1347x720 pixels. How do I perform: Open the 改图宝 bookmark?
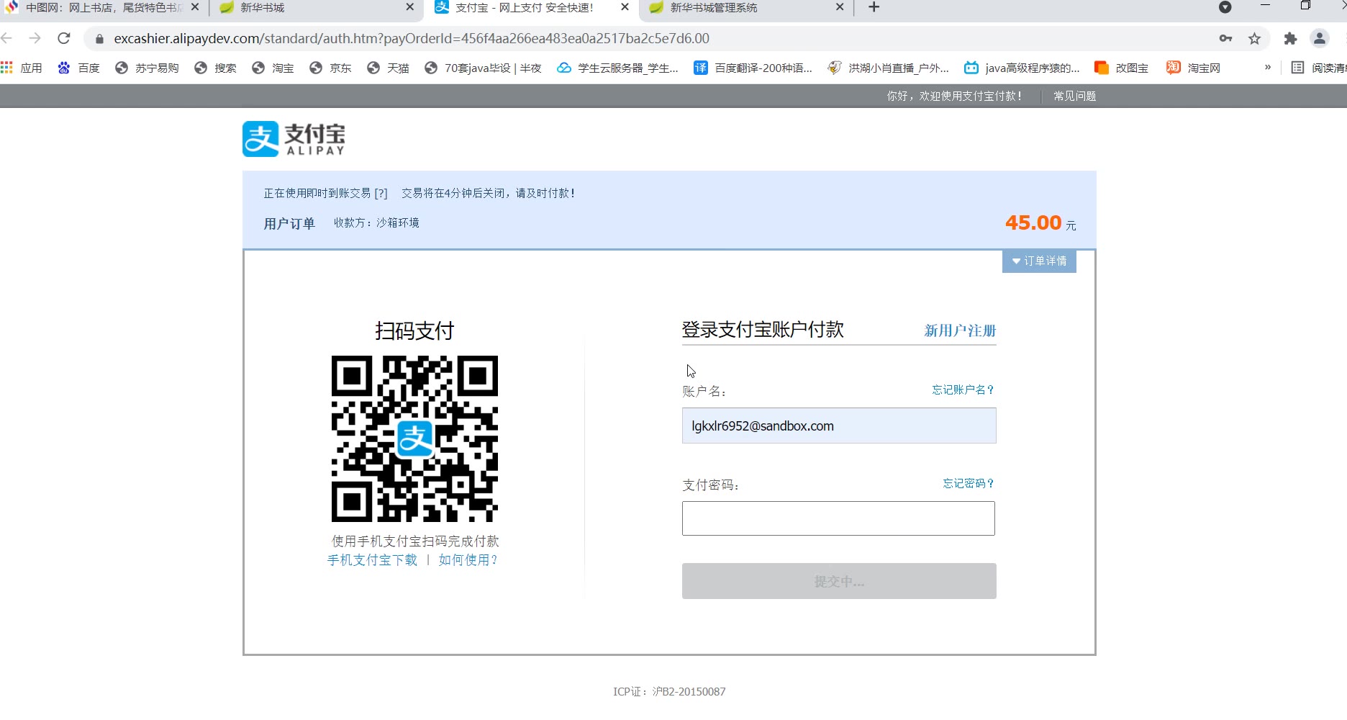1121,68
